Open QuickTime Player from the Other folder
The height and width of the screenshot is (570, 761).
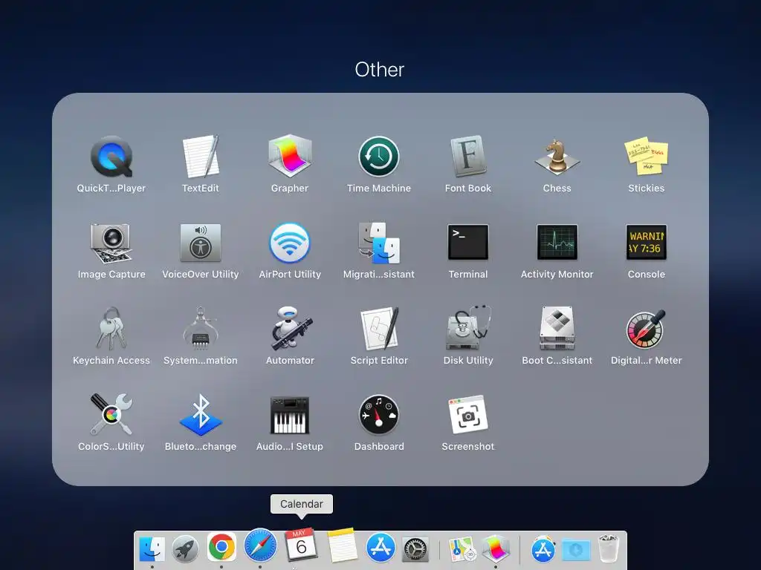pyautogui.click(x=111, y=157)
